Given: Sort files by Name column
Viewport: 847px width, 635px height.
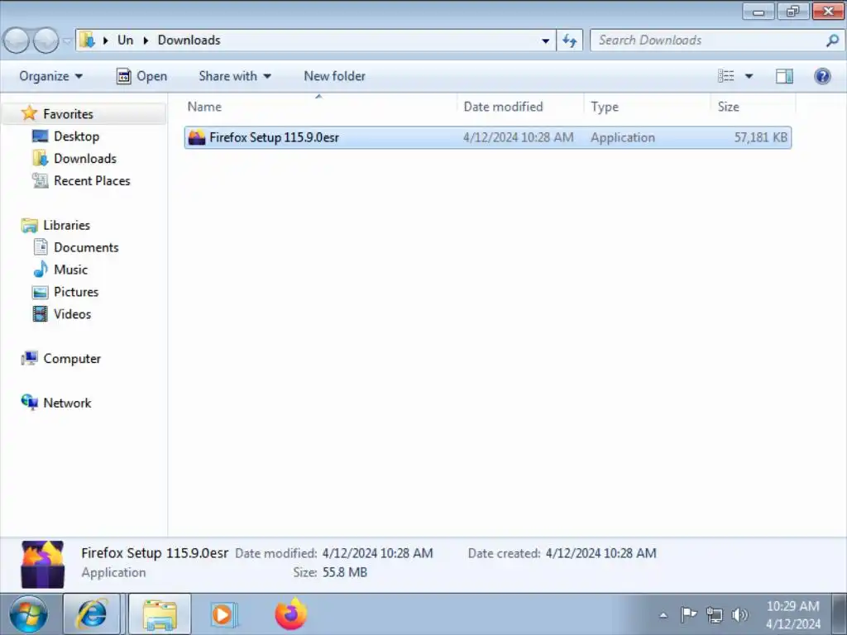Looking at the screenshot, I should [x=320, y=107].
